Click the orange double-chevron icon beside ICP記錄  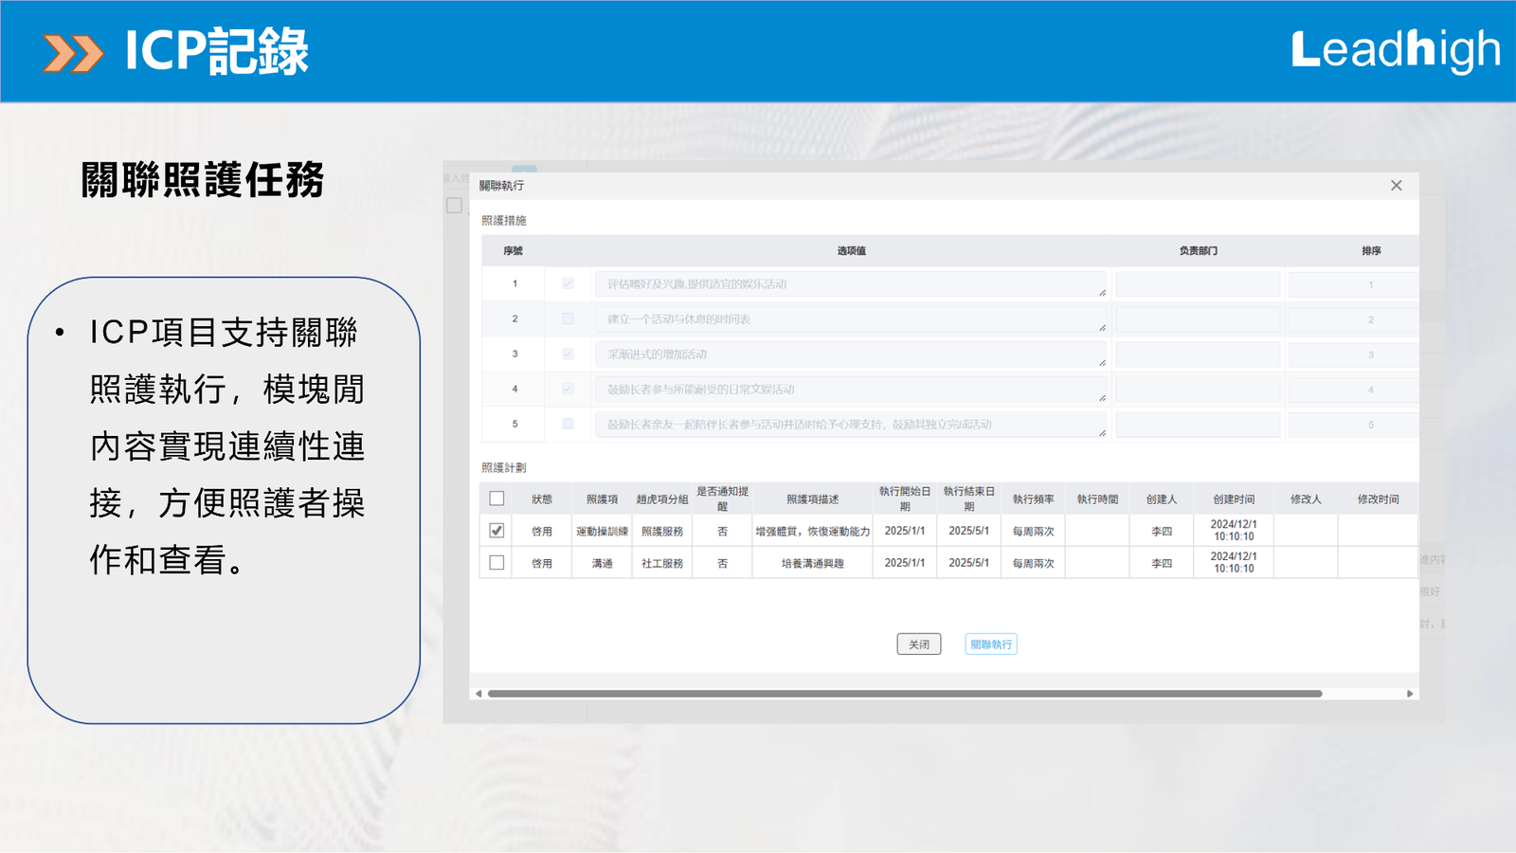pyautogui.click(x=73, y=53)
